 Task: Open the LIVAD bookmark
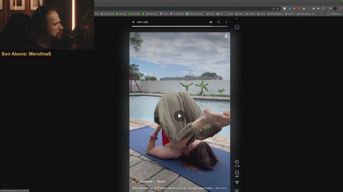[210, 14]
